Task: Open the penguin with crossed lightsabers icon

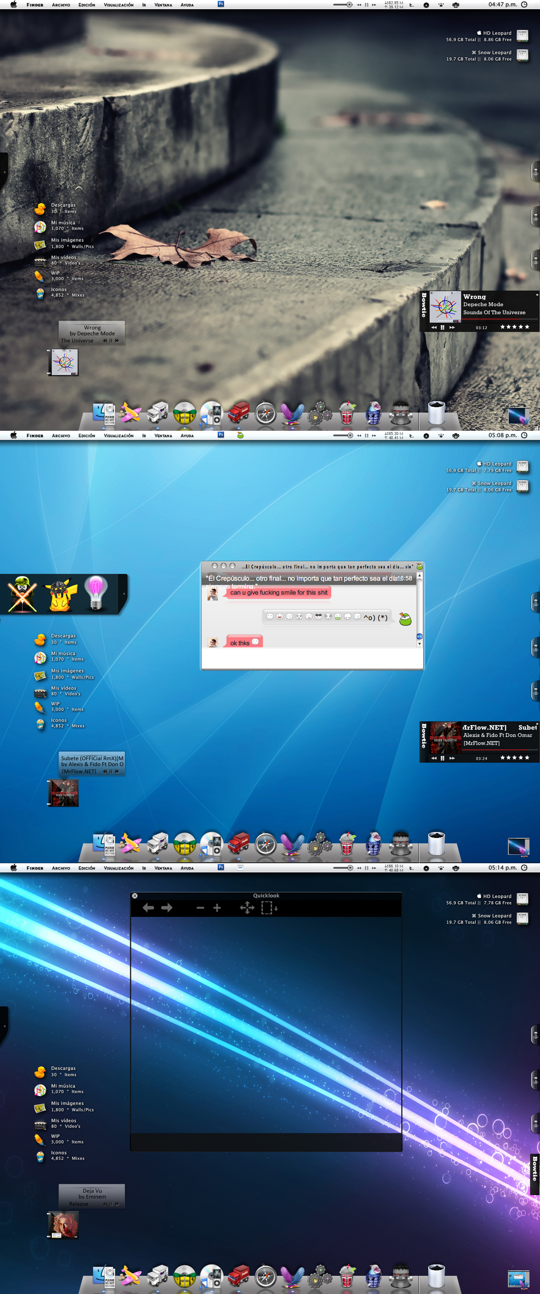Action: click(22, 594)
